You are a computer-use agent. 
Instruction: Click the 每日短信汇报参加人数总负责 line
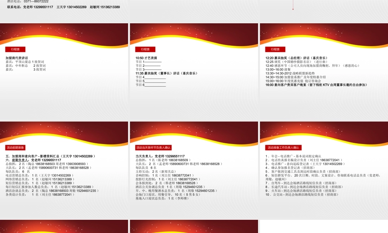coord(50,187)
